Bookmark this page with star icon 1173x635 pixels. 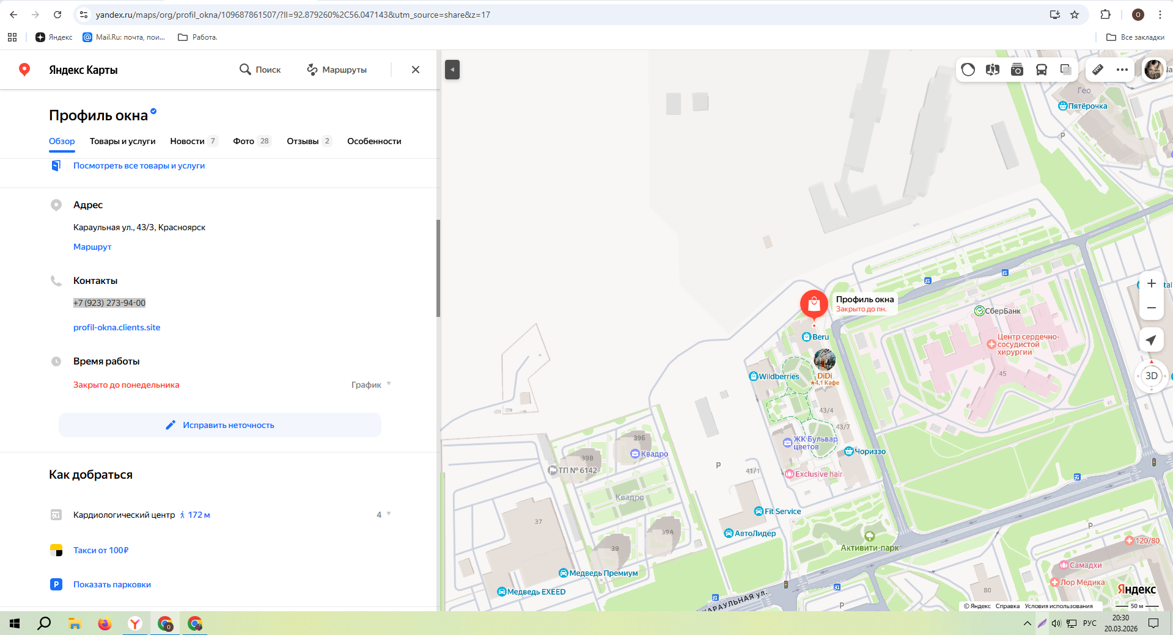[1075, 15]
